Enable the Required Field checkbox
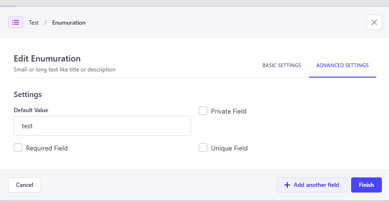Image resolution: width=389 pixels, height=202 pixels. point(18,148)
